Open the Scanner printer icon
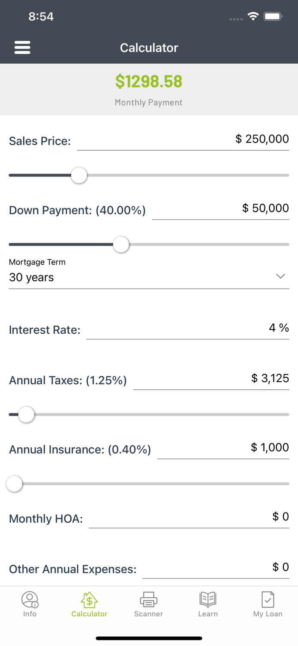 148,599
